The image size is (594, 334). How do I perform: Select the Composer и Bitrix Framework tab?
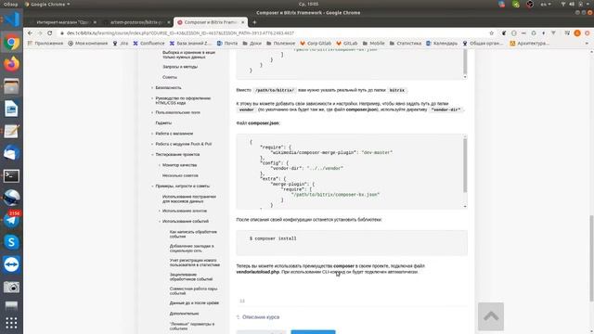pos(211,22)
